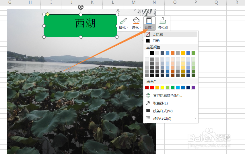Expand the 填充 dropdown arrow

140,27
